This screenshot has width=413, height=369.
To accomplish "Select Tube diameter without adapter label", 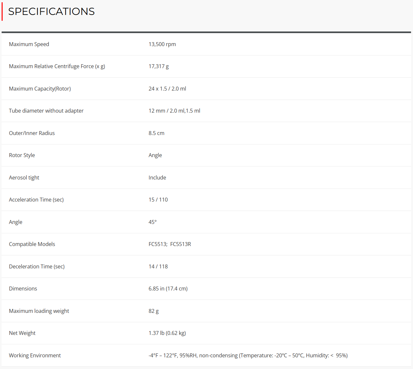I will click(46, 111).
